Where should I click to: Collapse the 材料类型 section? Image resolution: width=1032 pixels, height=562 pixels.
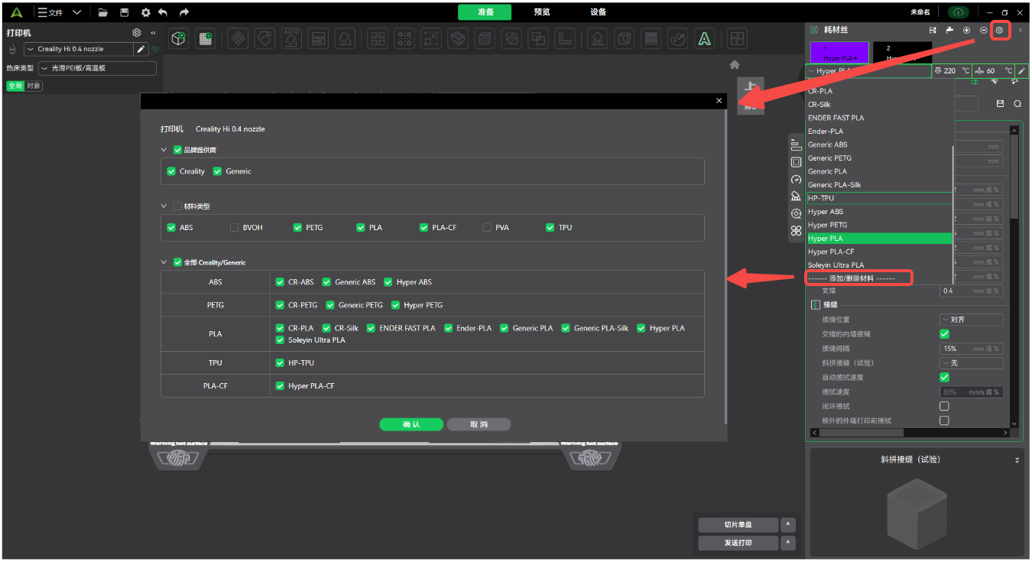164,206
